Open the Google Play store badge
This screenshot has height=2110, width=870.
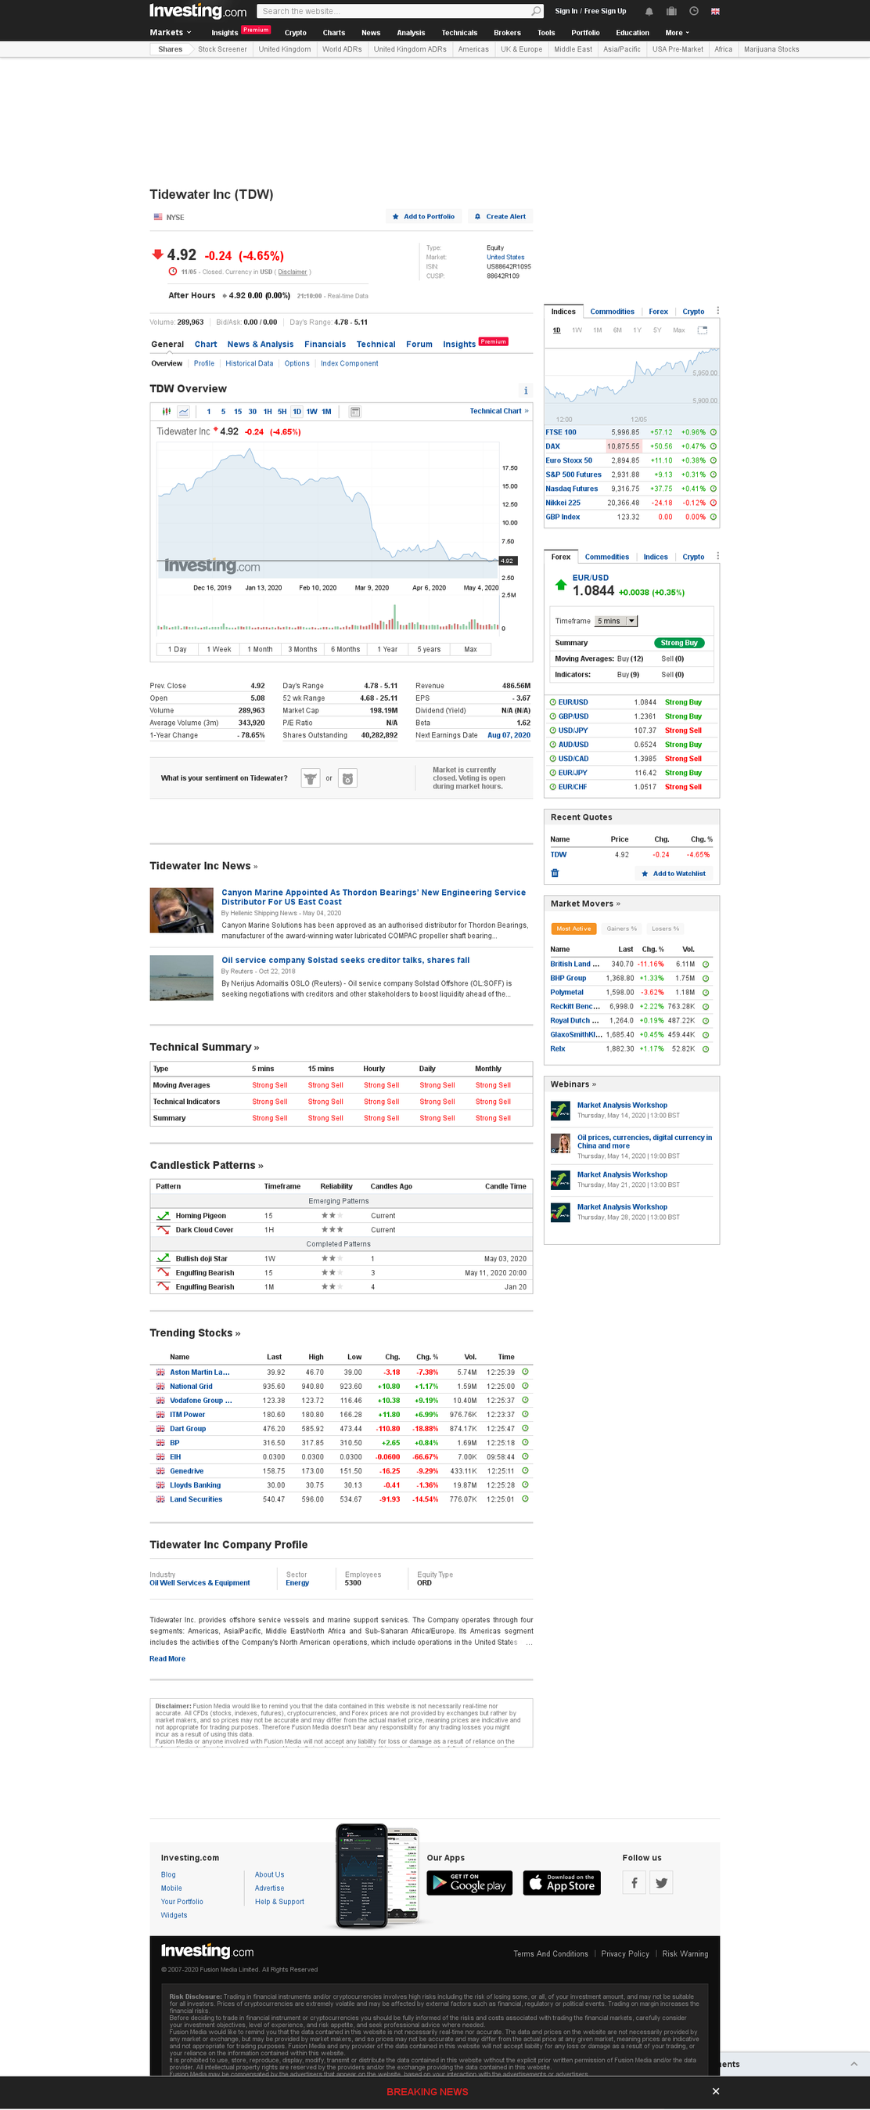(x=469, y=1883)
